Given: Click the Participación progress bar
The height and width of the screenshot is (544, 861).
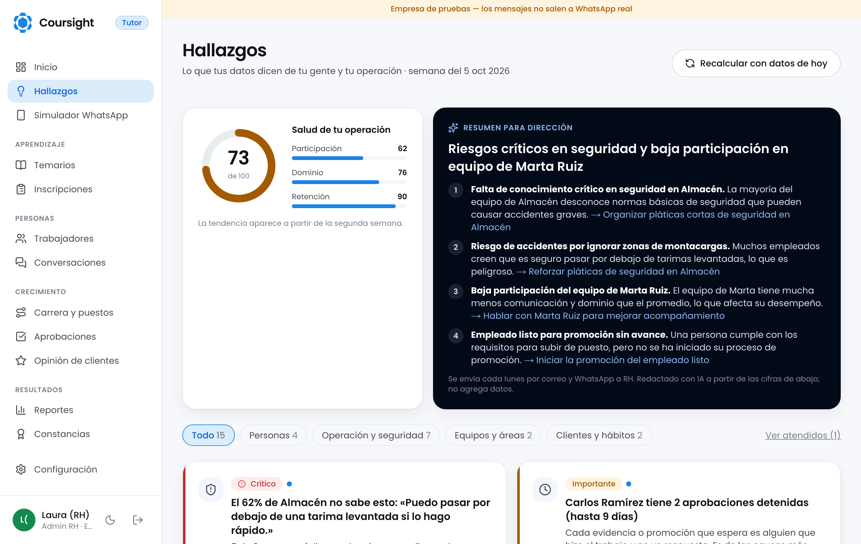Looking at the screenshot, I should [x=349, y=158].
